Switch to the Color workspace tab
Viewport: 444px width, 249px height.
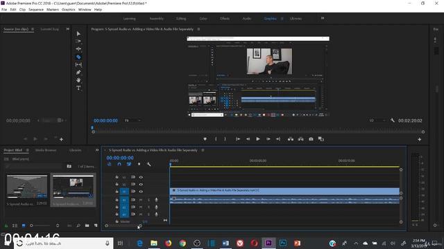coord(203,19)
